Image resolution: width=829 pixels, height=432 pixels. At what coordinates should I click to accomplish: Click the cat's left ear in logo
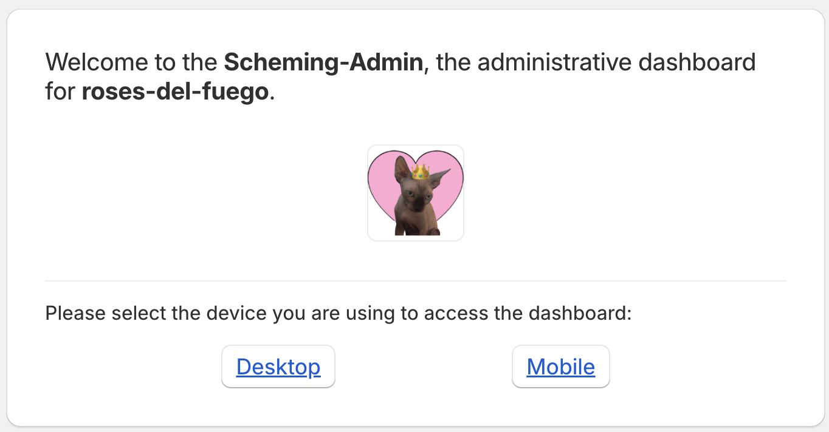(401, 167)
